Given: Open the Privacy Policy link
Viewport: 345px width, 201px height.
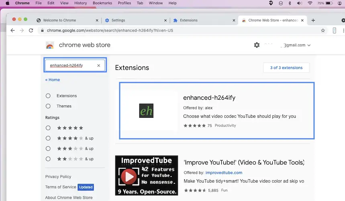Looking at the screenshot, I should click(x=58, y=176).
